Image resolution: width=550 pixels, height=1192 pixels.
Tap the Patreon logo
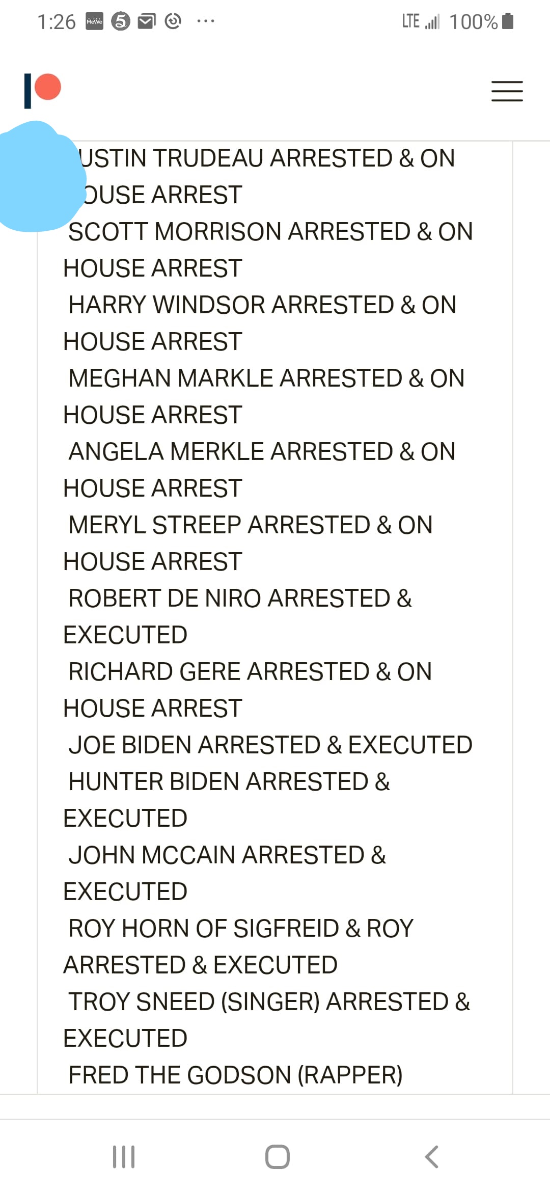(x=43, y=90)
